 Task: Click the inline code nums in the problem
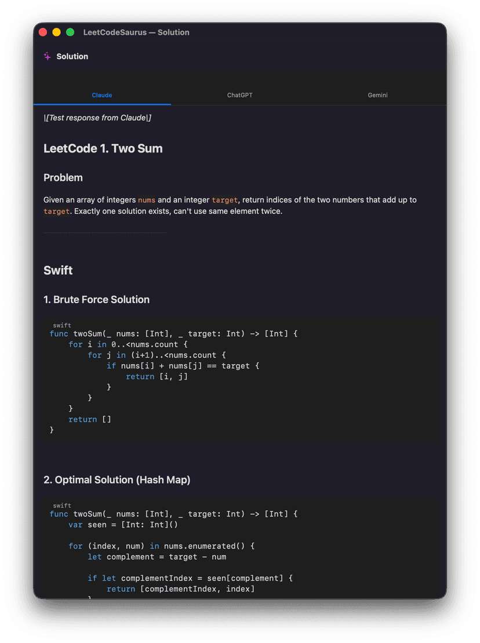pyautogui.click(x=146, y=200)
